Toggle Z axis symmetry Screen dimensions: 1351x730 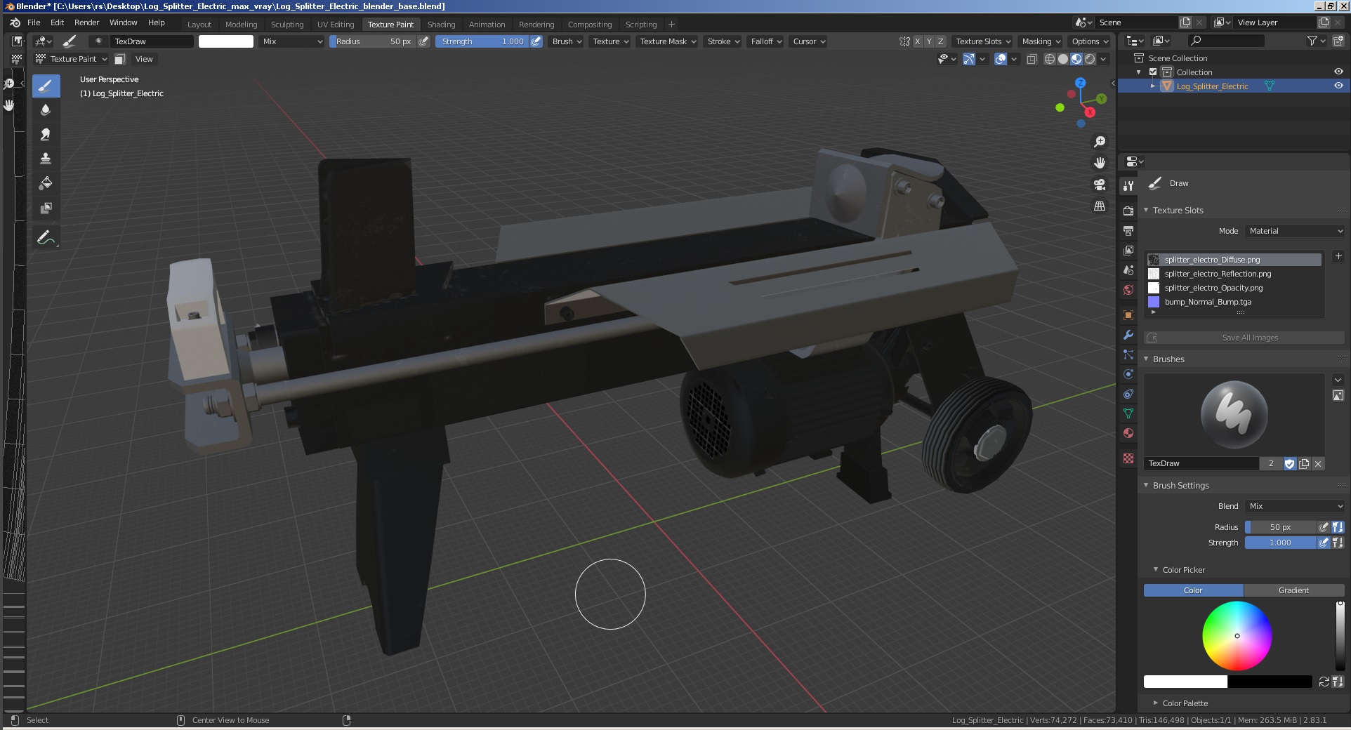tap(941, 41)
